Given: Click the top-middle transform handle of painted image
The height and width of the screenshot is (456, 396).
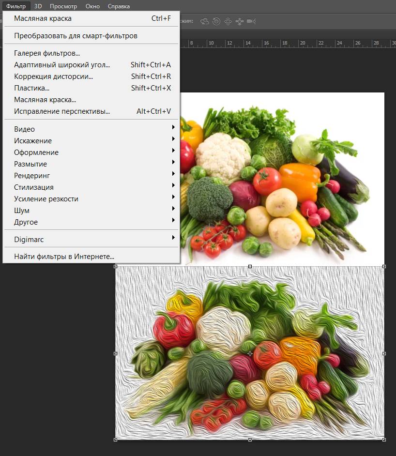Looking at the screenshot, I should click(250, 267).
